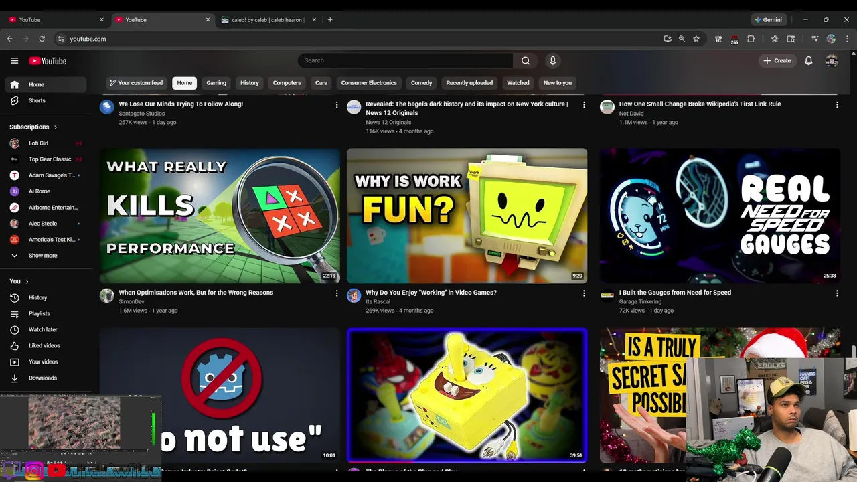Viewport: 857px width, 482px height.
Task: Select Consumer Electronics chip
Action: [x=369, y=83]
